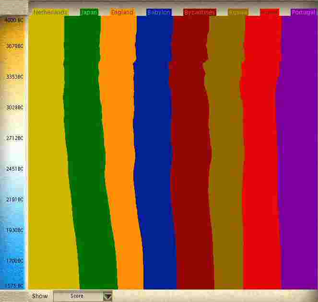Select the Netherlands legend label
Image resolution: width=318 pixels, height=302 pixels.
[x=50, y=12]
